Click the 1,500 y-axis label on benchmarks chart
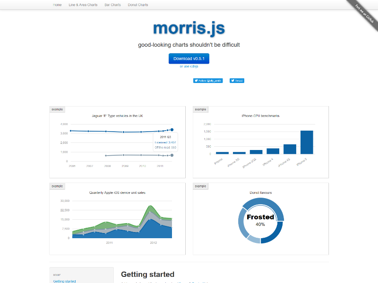 207,132
